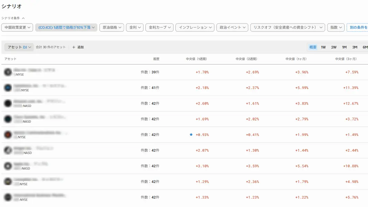Click the 中央値（3ヶ月） column header
The width and height of the screenshot is (368, 207).
[x=346, y=59]
